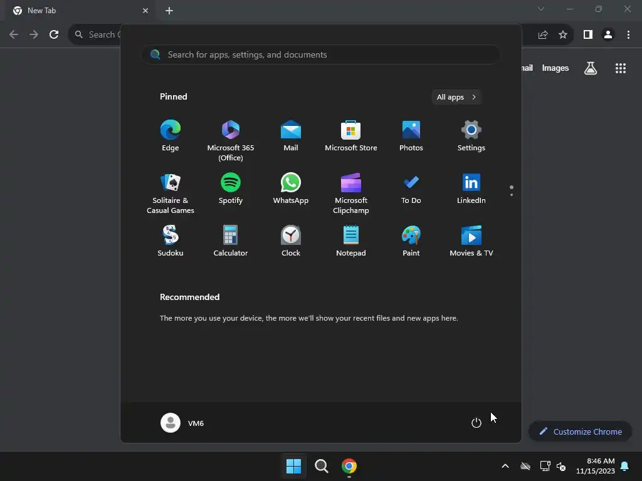Image resolution: width=642 pixels, height=481 pixels.
Task: Open Google apps grid in Chrome
Action: click(x=621, y=68)
